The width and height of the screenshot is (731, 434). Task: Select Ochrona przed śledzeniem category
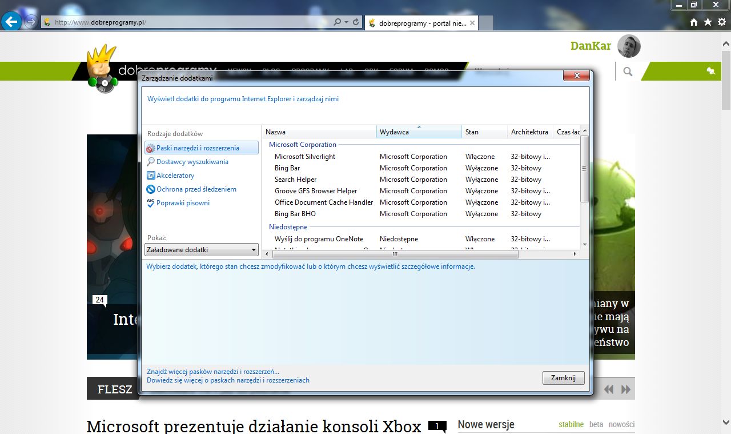[x=196, y=189]
